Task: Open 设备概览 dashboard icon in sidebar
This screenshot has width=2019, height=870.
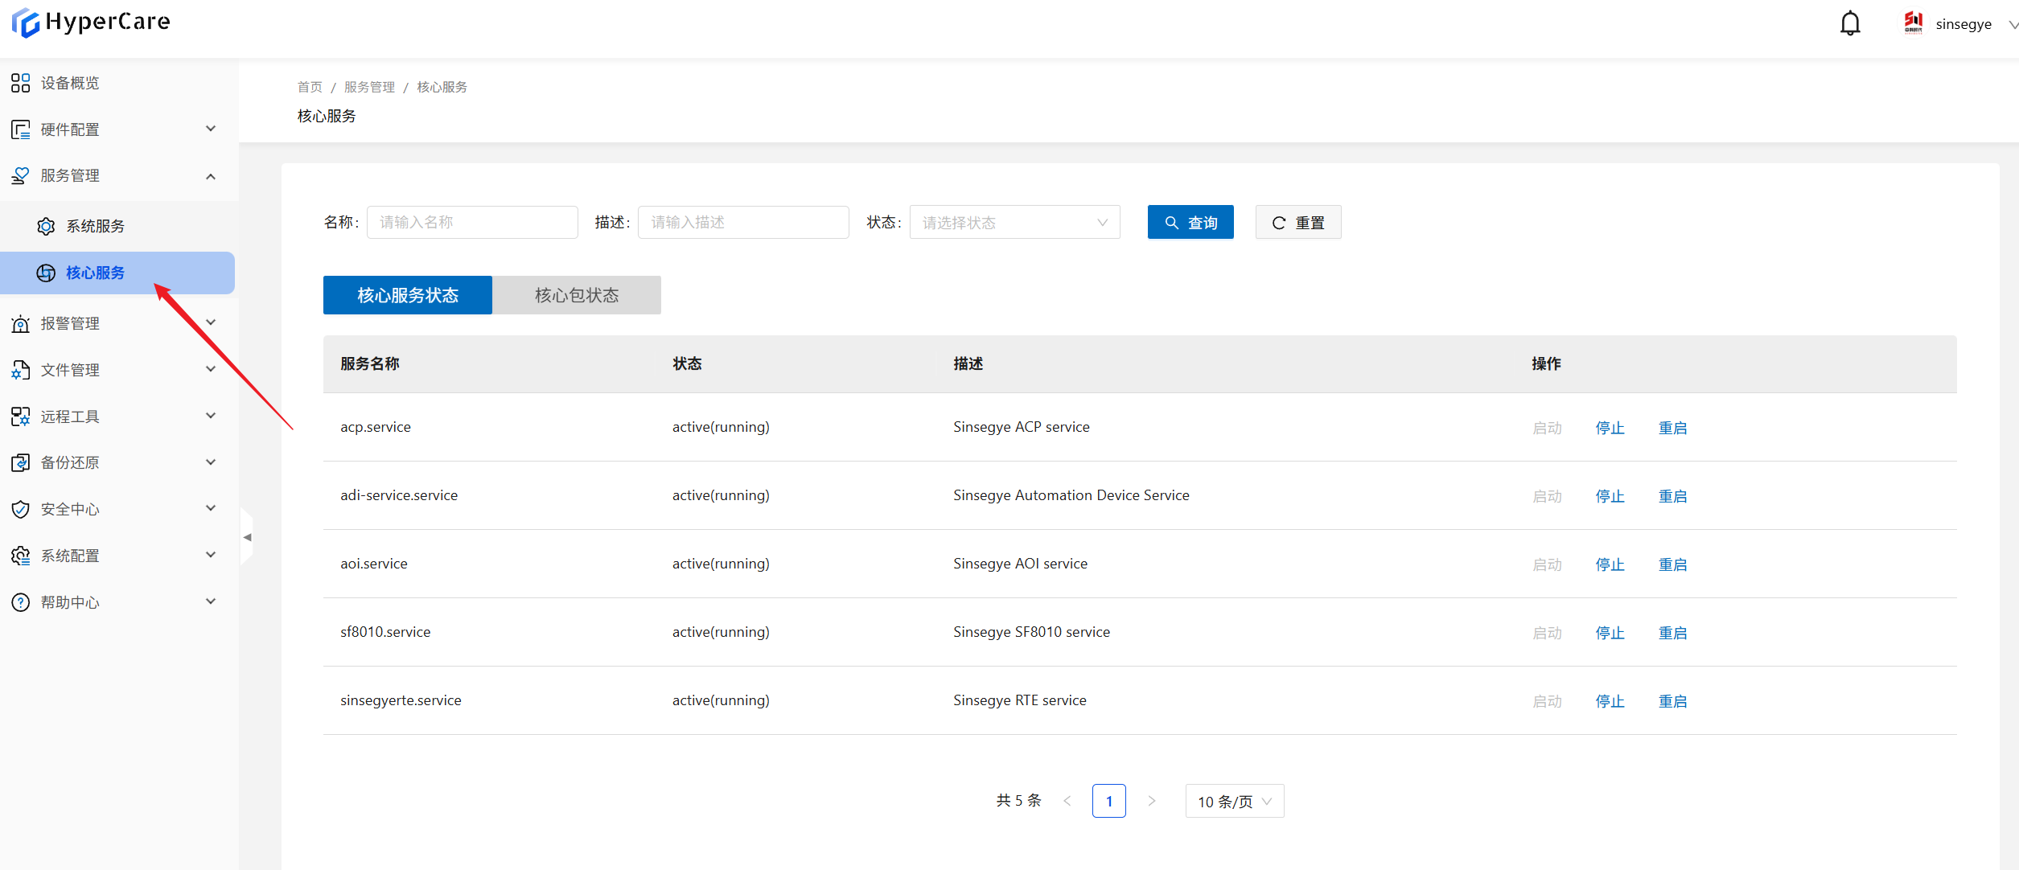Action: pos(20,83)
